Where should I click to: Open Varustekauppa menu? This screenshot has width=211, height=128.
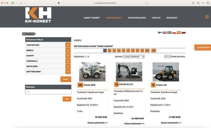click(137, 18)
